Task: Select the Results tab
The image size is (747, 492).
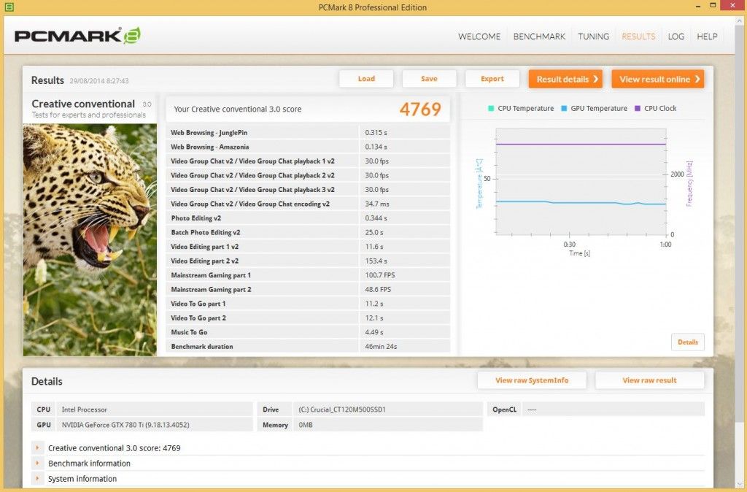Action: pyautogui.click(x=638, y=36)
